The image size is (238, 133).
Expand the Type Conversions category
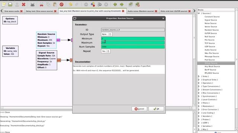coord(199,86)
